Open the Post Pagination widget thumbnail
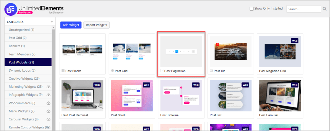The image size is (330, 131). point(181,52)
